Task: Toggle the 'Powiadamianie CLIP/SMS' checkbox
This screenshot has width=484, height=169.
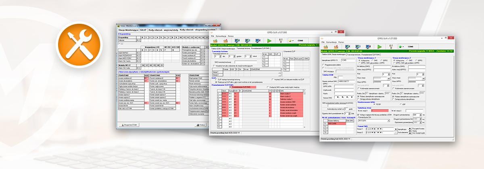Action: coord(231,87)
